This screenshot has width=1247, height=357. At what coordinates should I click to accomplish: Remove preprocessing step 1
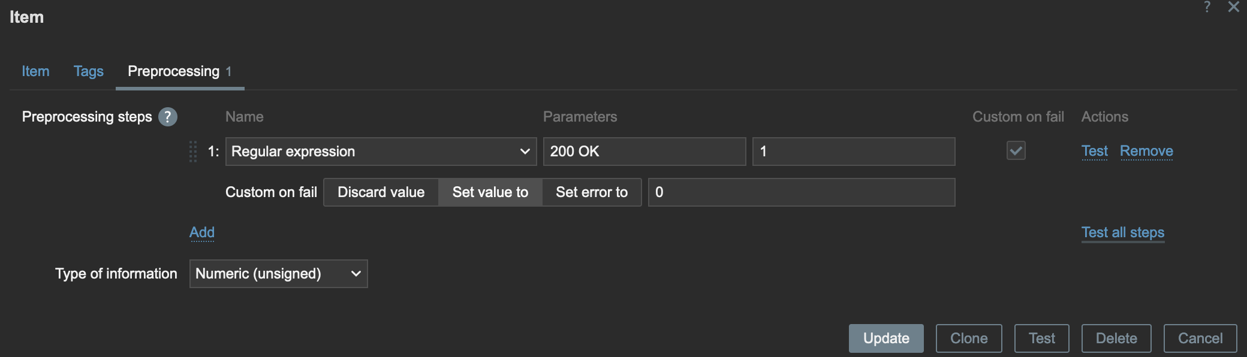(1146, 151)
